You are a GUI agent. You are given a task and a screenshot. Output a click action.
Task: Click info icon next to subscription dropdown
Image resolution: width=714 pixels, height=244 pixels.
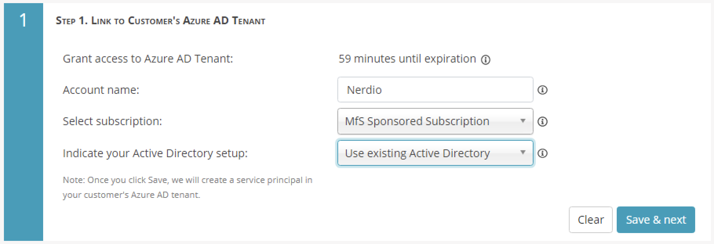[x=543, y=122]
